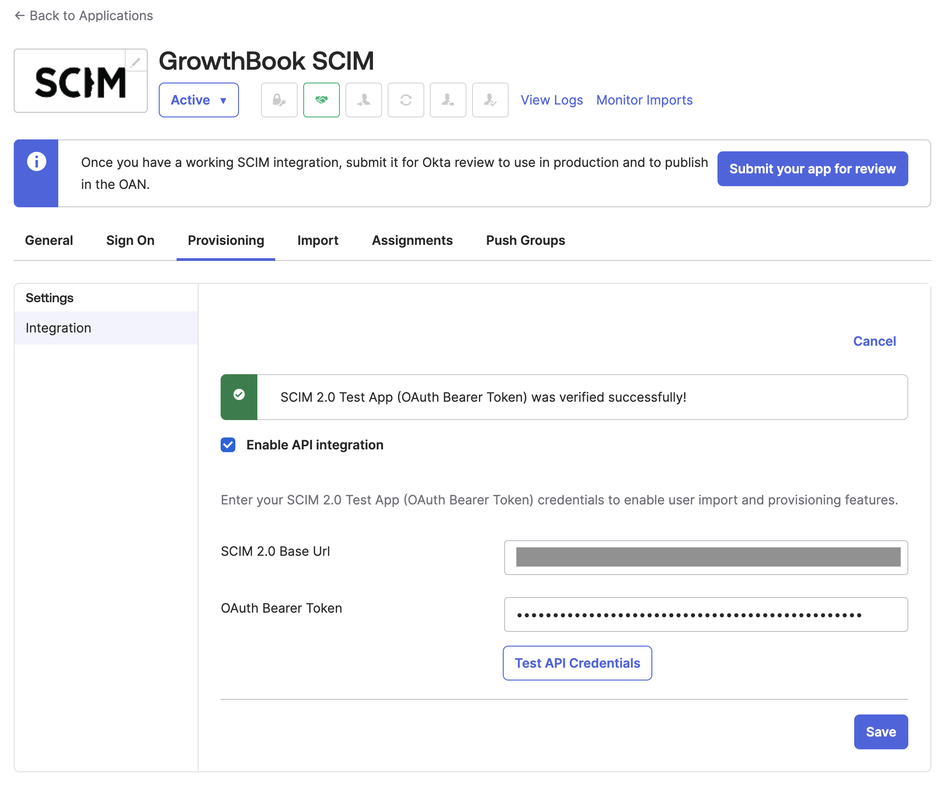Open the Assignments tab
945x786 pixels.
click(x=412, y=240)
